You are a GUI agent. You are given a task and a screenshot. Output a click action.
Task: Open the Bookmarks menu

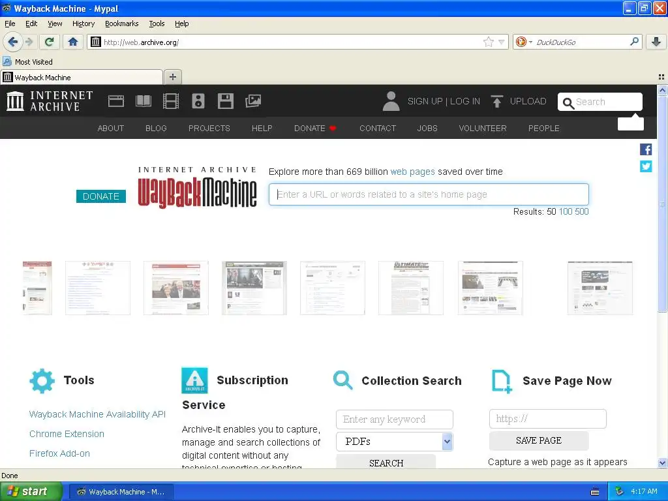click(x=122, y=23)
